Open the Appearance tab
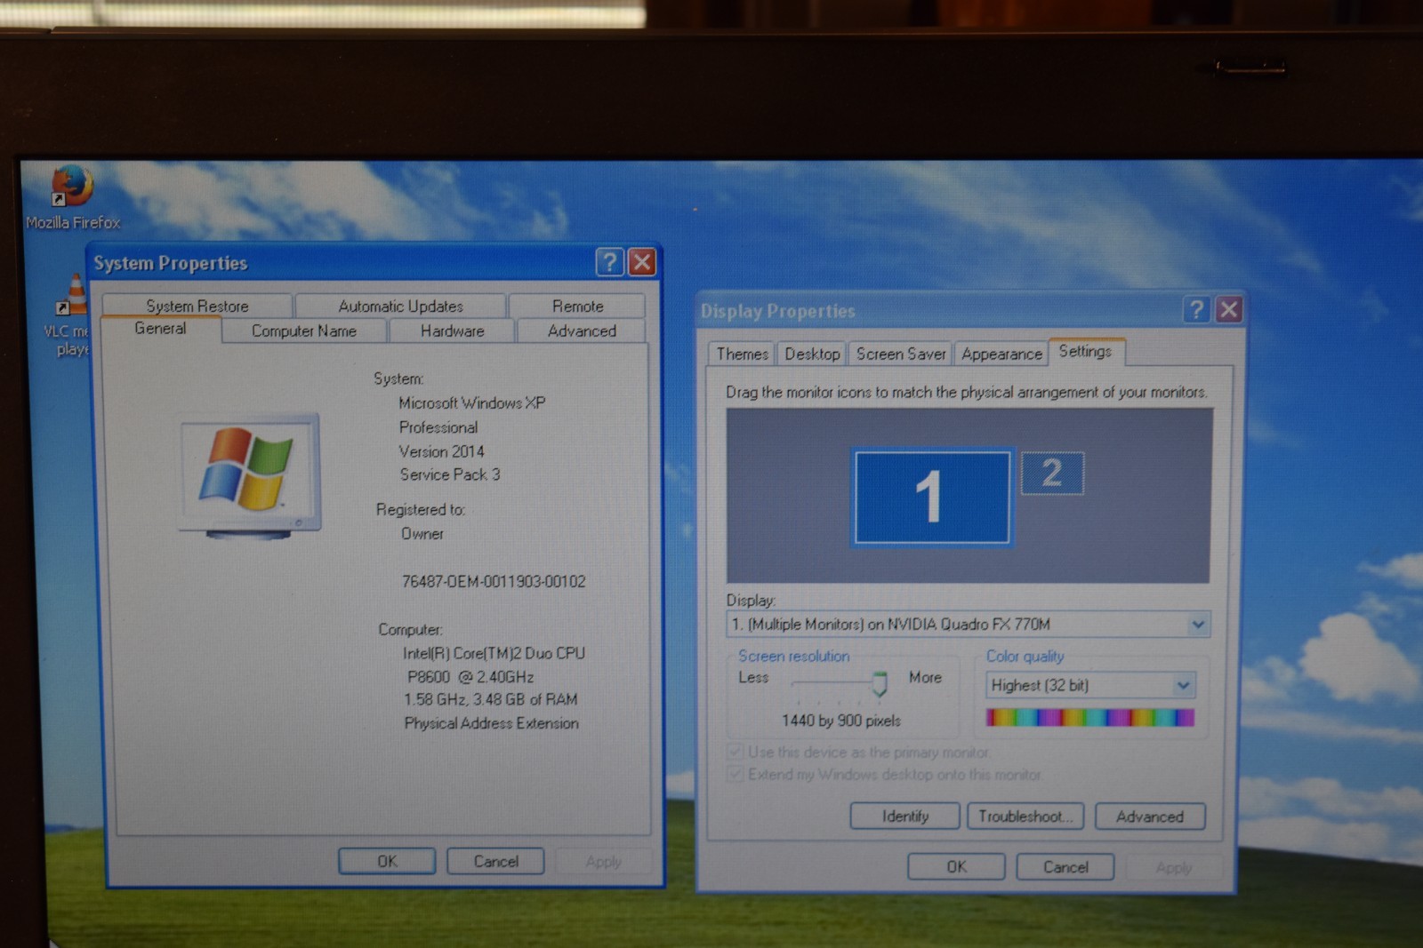The height and width of the screenshot is (948, 1423). pyautogui.click(x=1001, y=354)
